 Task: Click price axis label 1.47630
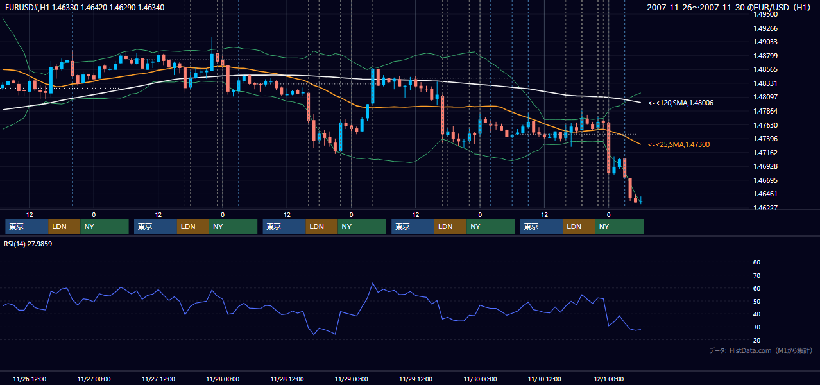(765, 125)
